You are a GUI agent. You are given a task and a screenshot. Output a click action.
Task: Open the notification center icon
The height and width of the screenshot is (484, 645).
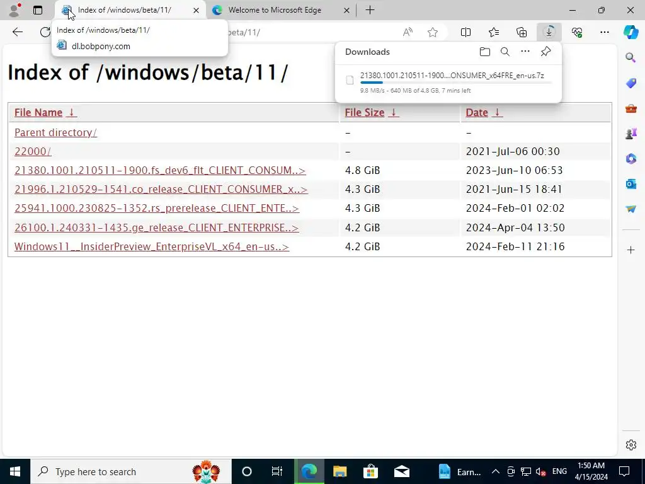pyautogui.click(x=624, y=471)
